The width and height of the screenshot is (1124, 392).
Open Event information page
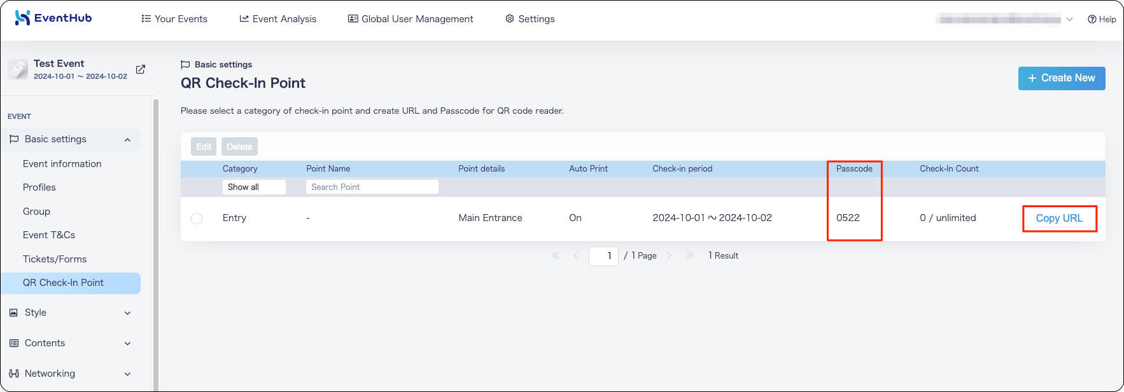[x=62, y=164]
